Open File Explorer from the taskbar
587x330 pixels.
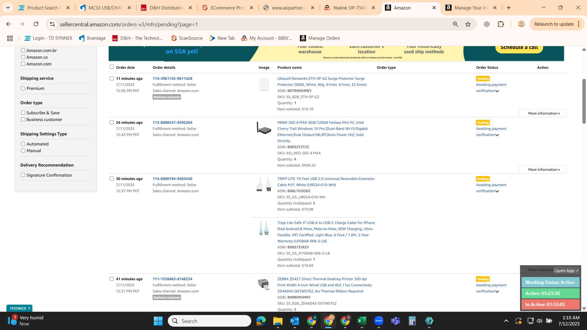coord(278,321)
